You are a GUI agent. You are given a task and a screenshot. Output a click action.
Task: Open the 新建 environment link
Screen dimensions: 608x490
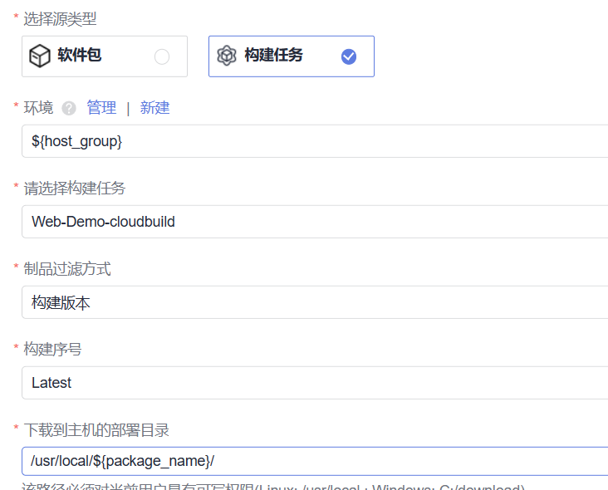(154, 107)
